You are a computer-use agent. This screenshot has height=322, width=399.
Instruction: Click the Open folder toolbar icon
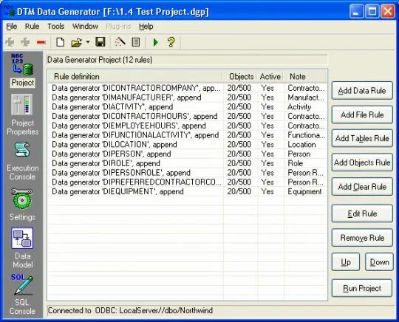(76, 42)
